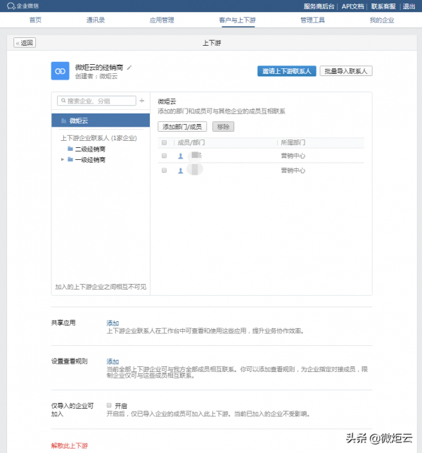Click the 添加部门/成员 button
422x453 pixels.
[x=182, y=127]
